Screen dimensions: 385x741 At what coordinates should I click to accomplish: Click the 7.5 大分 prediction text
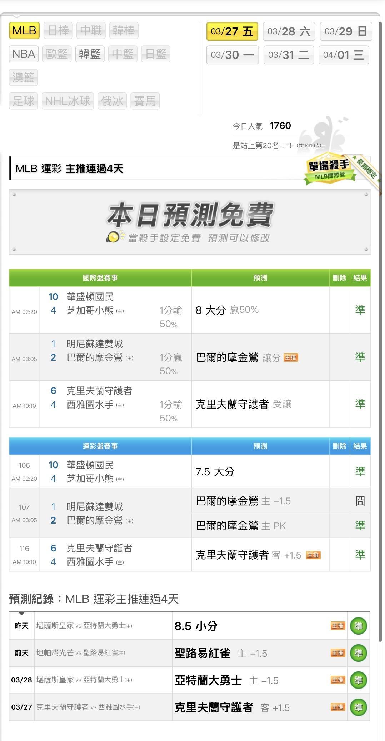(215, 472)
